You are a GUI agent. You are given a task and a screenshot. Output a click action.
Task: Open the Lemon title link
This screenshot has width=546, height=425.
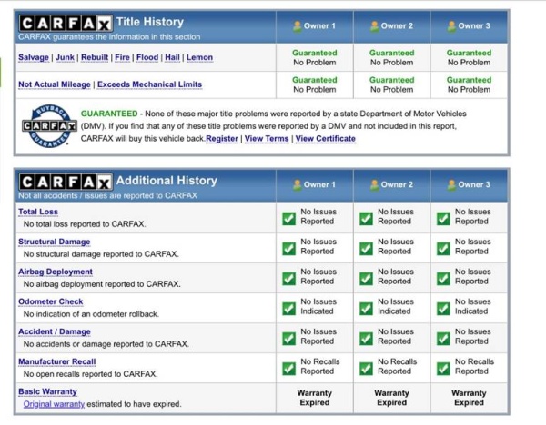point(198,57)
